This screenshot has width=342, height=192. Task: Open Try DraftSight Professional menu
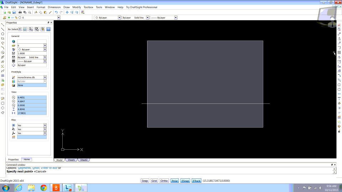(141, 7)
